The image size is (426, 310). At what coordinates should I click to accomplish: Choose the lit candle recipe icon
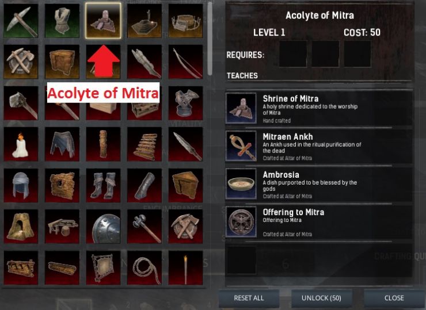pos(21,144)
